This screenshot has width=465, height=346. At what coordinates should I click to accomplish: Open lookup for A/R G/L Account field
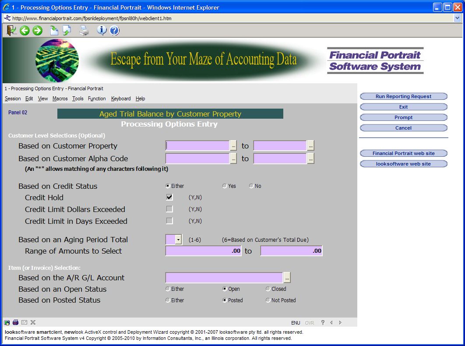287,278
